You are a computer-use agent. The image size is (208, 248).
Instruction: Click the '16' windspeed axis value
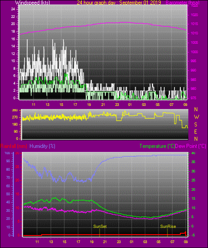[13, 39]
